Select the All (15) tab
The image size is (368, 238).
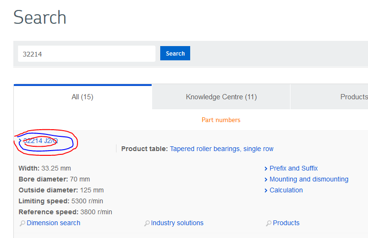tap(82, 97)
